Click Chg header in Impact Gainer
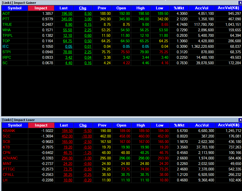This screenshot has width=242, height=191. (83, 8)
